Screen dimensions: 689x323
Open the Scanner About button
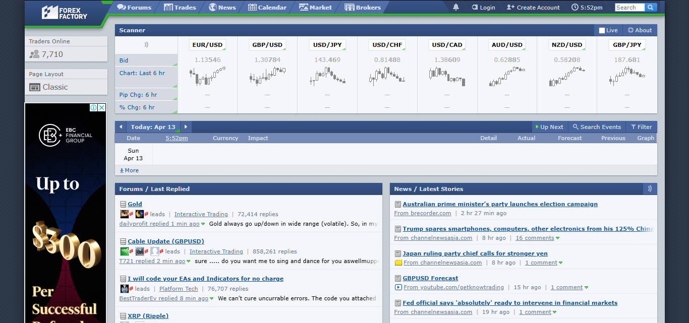tap(640, 30)
